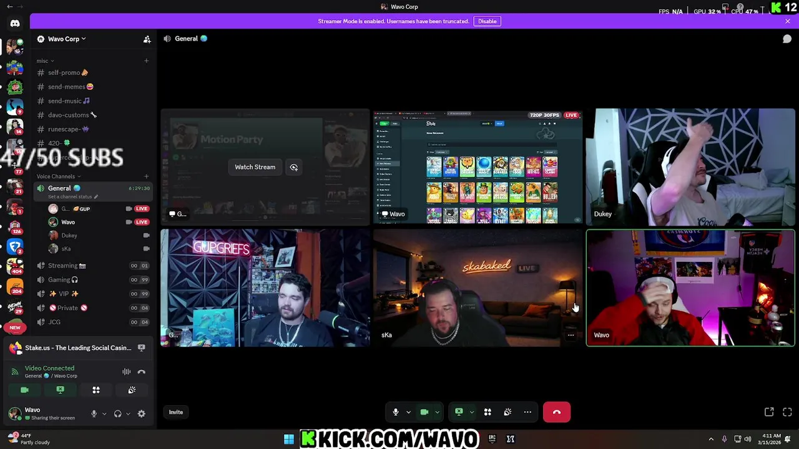Pop out the call into a separate window
The image size is (799, 449).
pyautogui.click(x=769, y=412)
